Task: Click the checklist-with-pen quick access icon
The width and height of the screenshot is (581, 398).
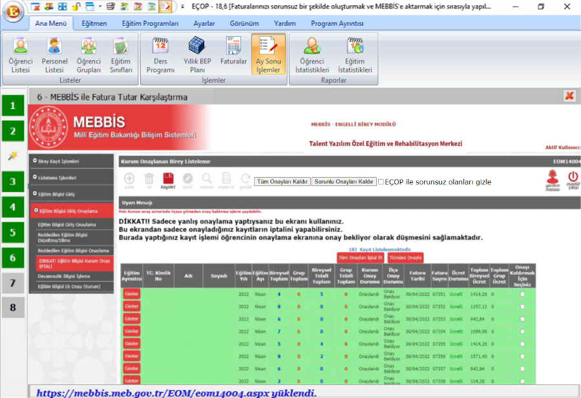Action: coord(165,6)
